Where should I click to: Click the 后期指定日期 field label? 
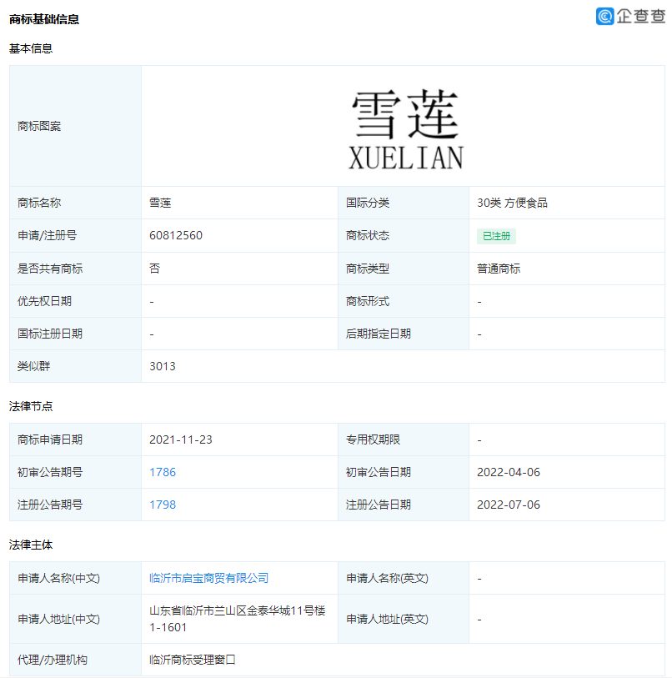point(379,334)
